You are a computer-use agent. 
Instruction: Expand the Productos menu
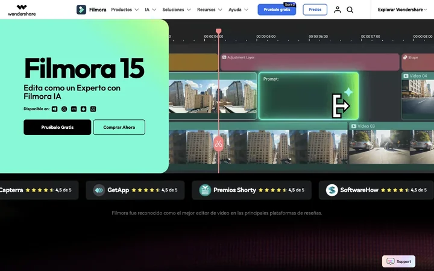125,10
